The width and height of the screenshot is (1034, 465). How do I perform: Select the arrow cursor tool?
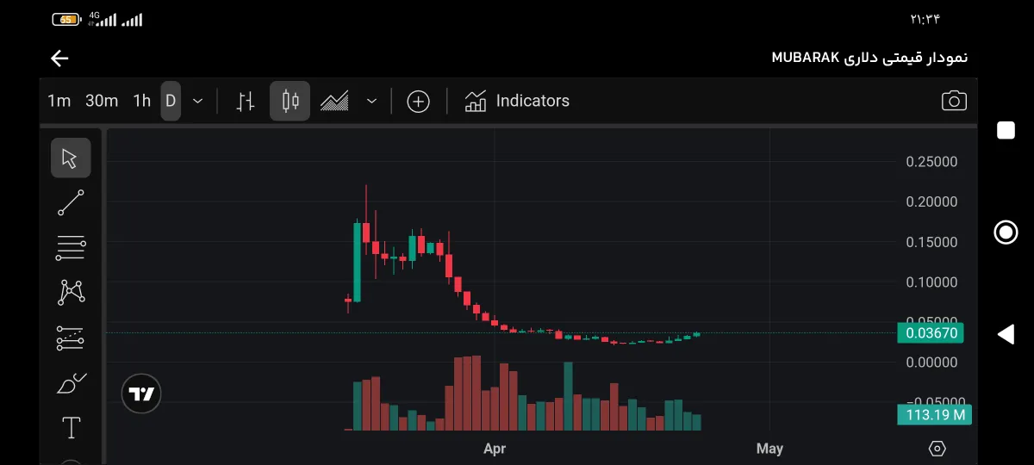coord(71,158)
